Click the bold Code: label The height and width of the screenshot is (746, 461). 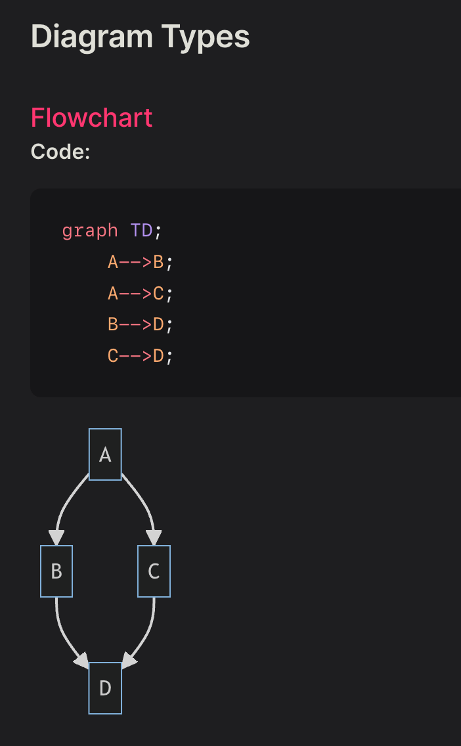coord(60,152)
